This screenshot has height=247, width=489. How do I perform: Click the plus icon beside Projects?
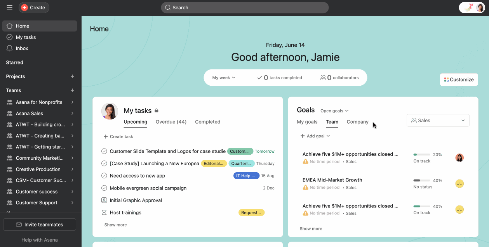[72, 77]
